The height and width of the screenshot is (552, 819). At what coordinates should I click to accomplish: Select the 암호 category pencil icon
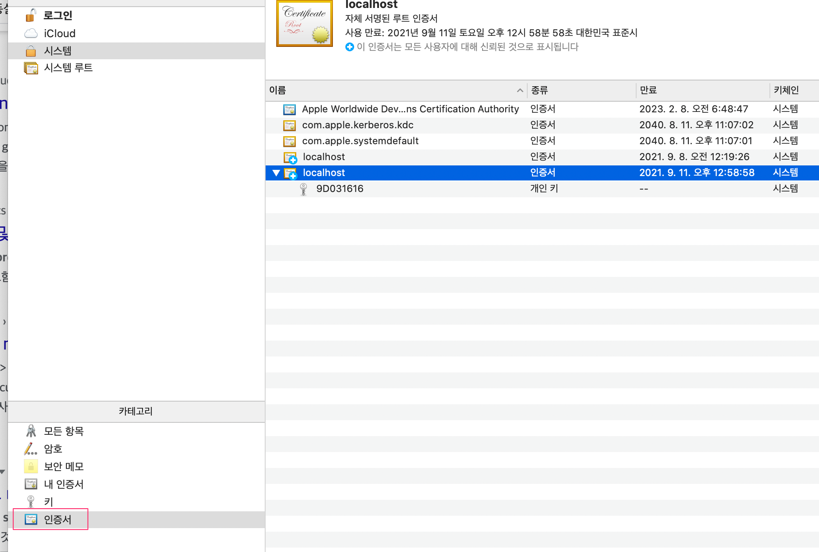(31, 449)
